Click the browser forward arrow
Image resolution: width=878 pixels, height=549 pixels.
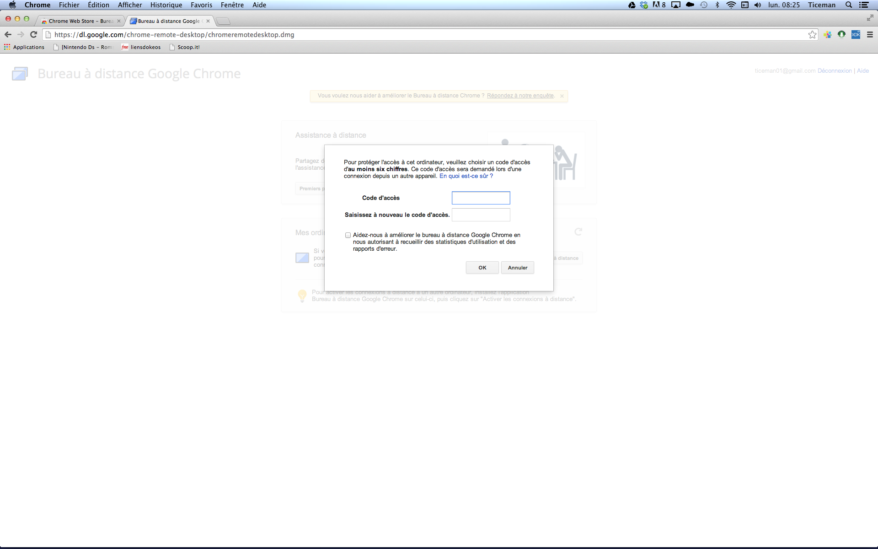[21, 34]
